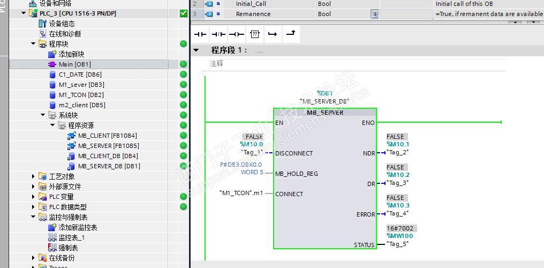Click the Remanence data type picker icon

point(375,14)
